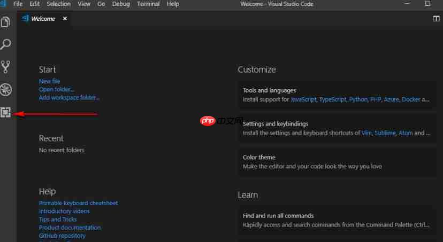Open the Explorer view in activity bar

point(6,22)
